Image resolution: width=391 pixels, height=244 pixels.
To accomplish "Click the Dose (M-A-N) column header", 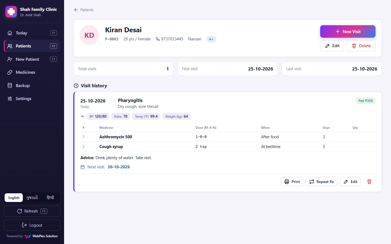I will click(x=206, y=128).
